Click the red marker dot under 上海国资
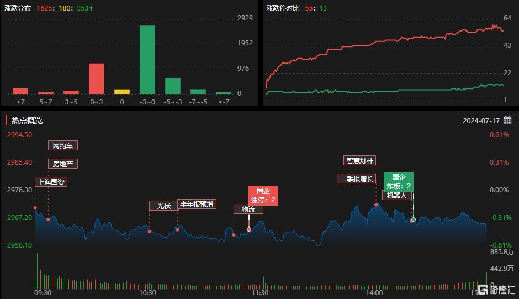Screen dimensions: 519x299 35,208
